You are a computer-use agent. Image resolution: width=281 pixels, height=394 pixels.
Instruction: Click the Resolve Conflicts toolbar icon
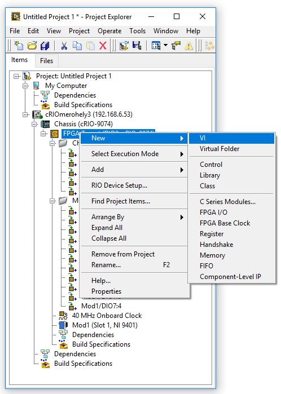176,46
